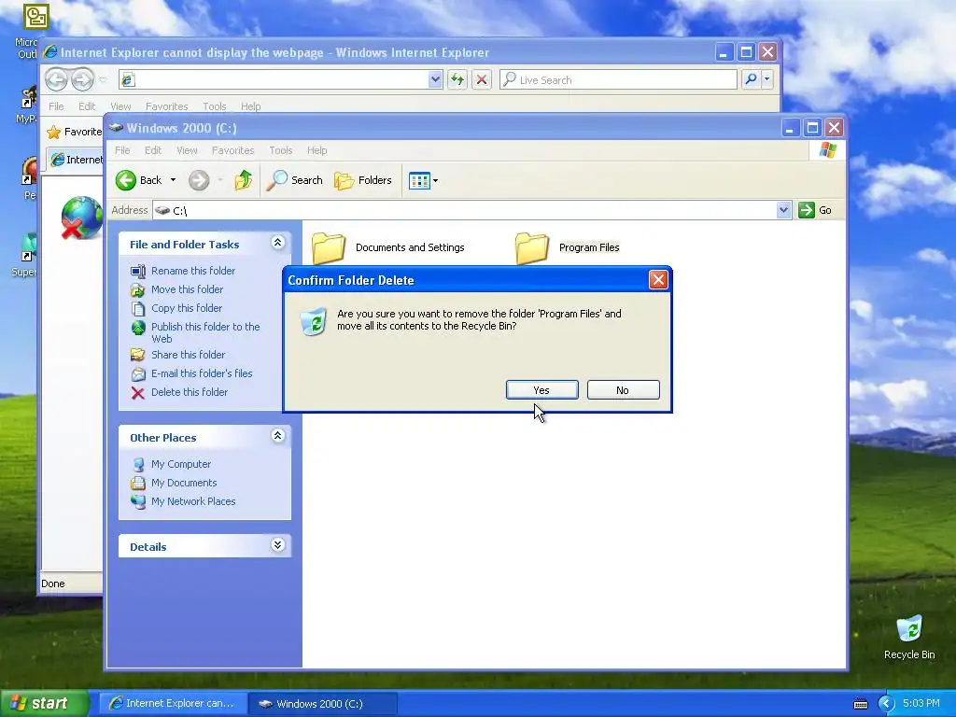Screen dimensions: 956x717
Task: Click the Rename this folder icon
Action: point(138,271)
